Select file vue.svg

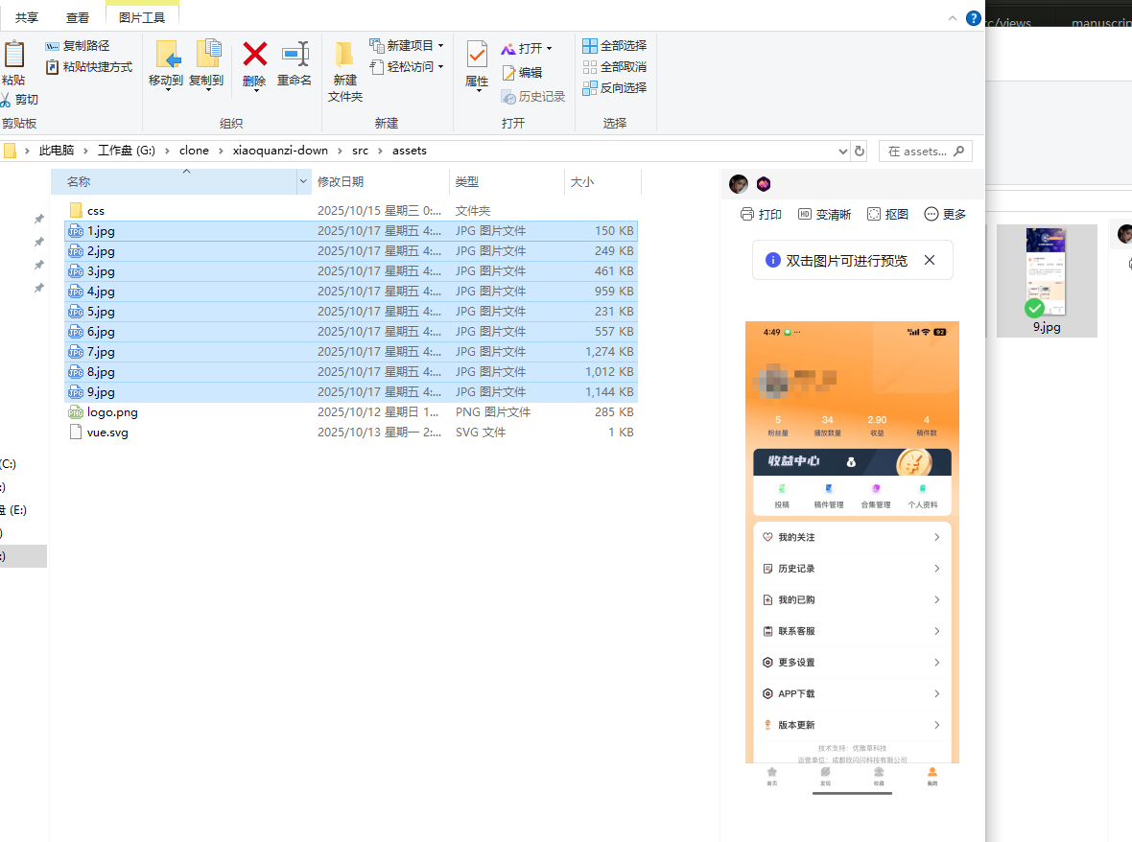[351, 433]
